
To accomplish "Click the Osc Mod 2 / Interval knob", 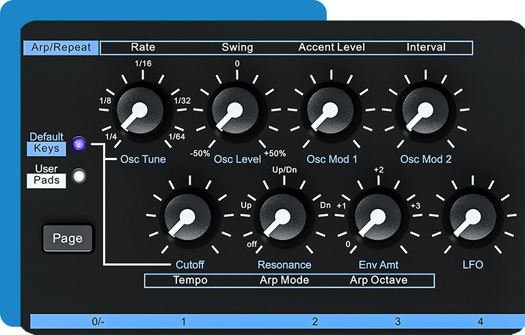I will 425,110.
